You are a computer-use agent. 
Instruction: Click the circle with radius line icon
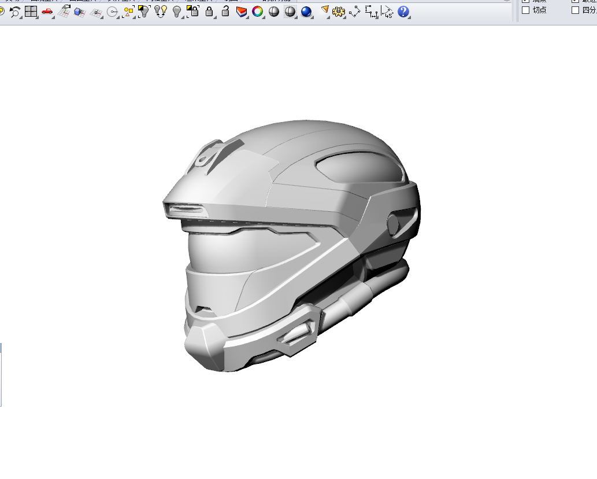(x=113, y=12)
